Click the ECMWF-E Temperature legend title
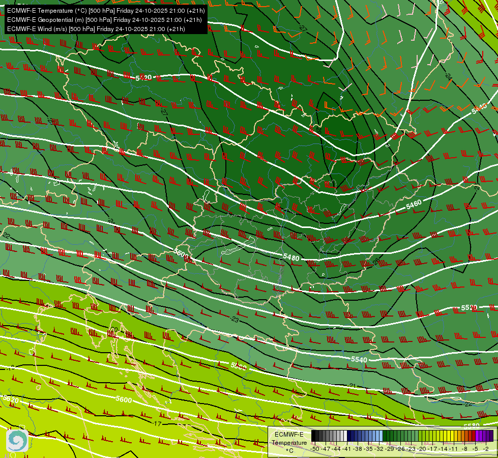This screenshot has width=498, height=458. point(289,439)
